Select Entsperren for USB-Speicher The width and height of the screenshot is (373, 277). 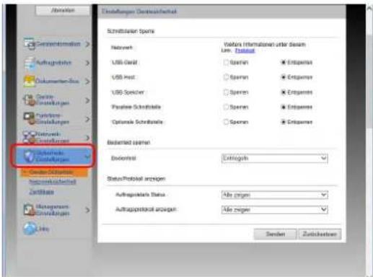tap(284, 92)
